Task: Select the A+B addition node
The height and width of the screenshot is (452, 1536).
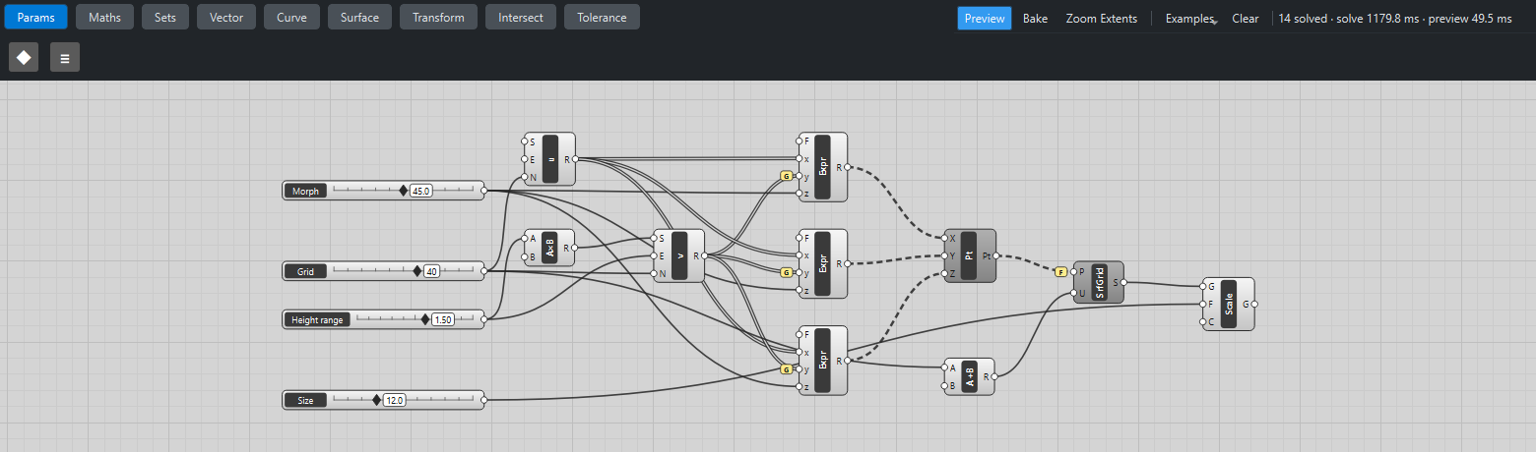Action: (969, 376)
